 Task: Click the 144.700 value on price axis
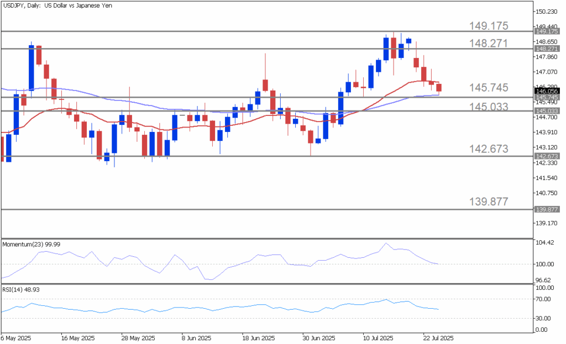(547, 117)
